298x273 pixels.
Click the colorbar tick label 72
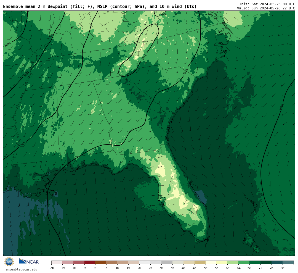[x=261, y=268]
